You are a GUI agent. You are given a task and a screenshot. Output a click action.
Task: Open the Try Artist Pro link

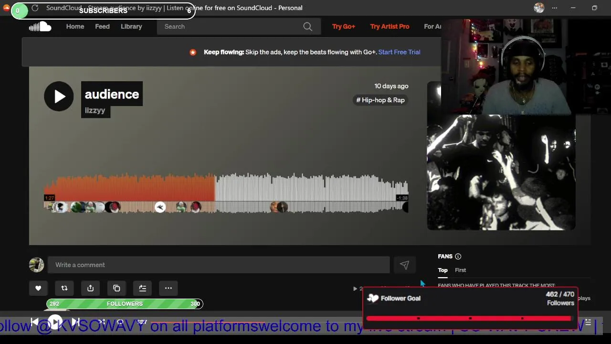tap(390, 27)
